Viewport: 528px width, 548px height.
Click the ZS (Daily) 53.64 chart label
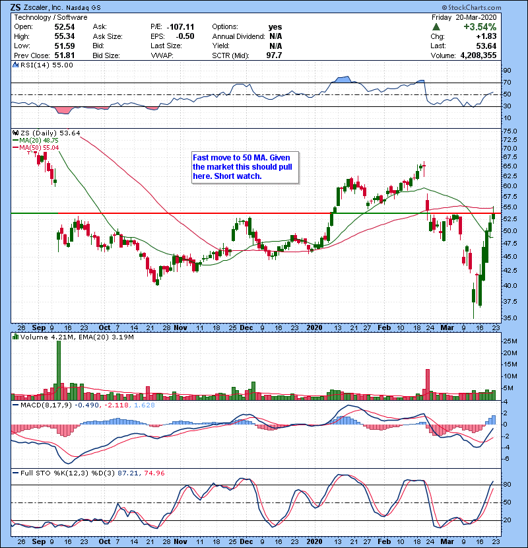click(50, 133)
